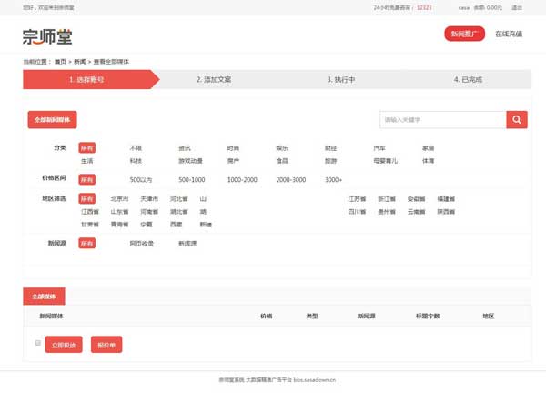Click the 全部新闻媒体 red button
The width and height of the screenshot is (546, 412).
tap(52, 120)
